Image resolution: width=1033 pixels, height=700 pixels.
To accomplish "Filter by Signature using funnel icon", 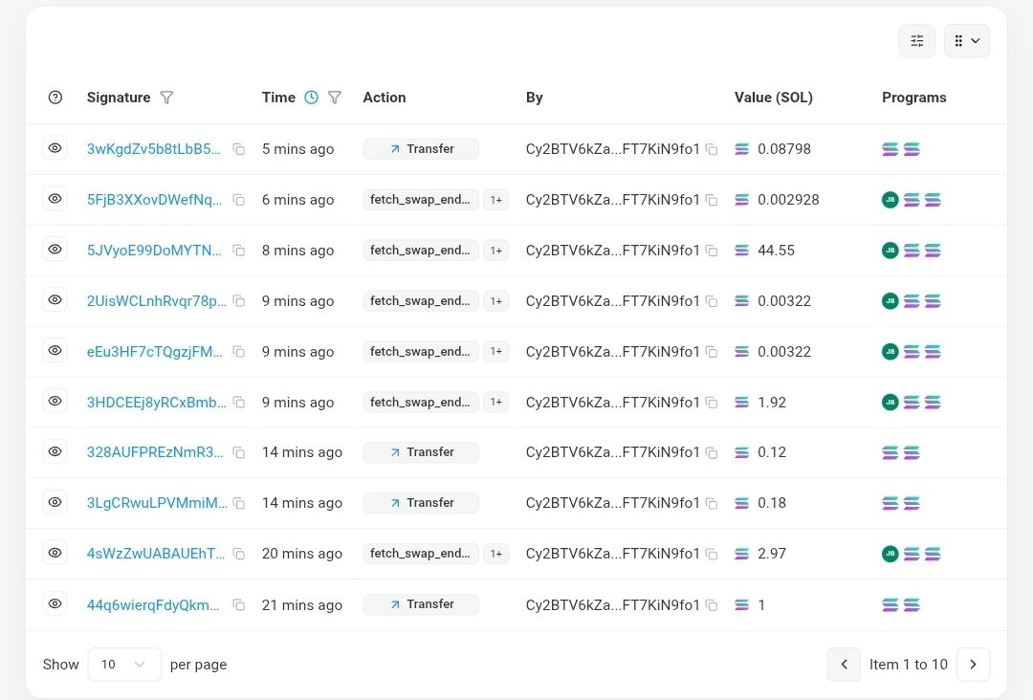I will coord(166,98).
